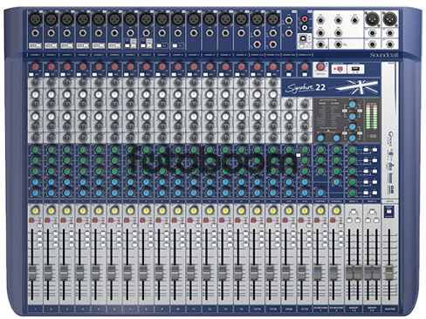Viewport: 426px width, 319px height.
Task: Click the right master XLR output
Action: (389, 19)
